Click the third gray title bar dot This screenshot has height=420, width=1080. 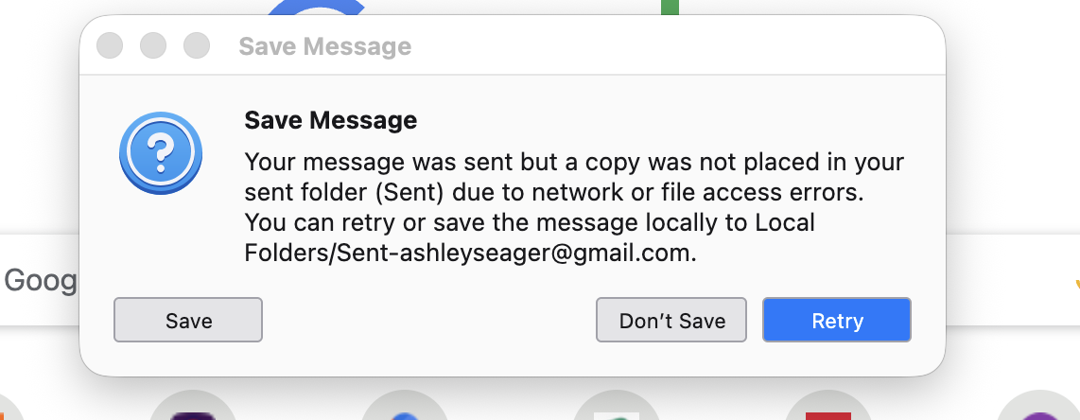pyautogui.click(x=196, y=45)
